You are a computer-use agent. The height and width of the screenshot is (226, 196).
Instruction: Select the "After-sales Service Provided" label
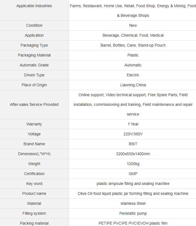click(34, 104)
